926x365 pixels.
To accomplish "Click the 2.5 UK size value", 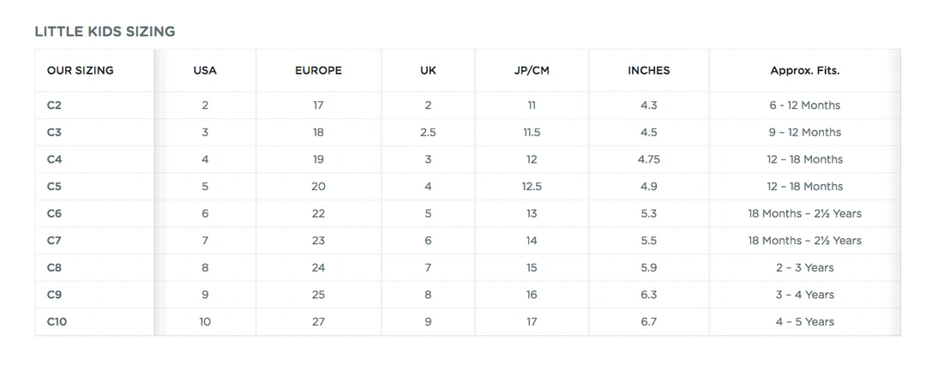I will click(x=428, y=132).
